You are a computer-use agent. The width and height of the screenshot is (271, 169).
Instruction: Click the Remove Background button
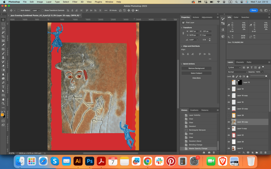196,68
